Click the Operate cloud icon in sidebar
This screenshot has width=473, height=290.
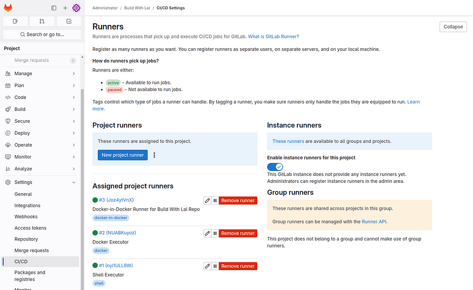pyautogui.click(x=8, y=145)
